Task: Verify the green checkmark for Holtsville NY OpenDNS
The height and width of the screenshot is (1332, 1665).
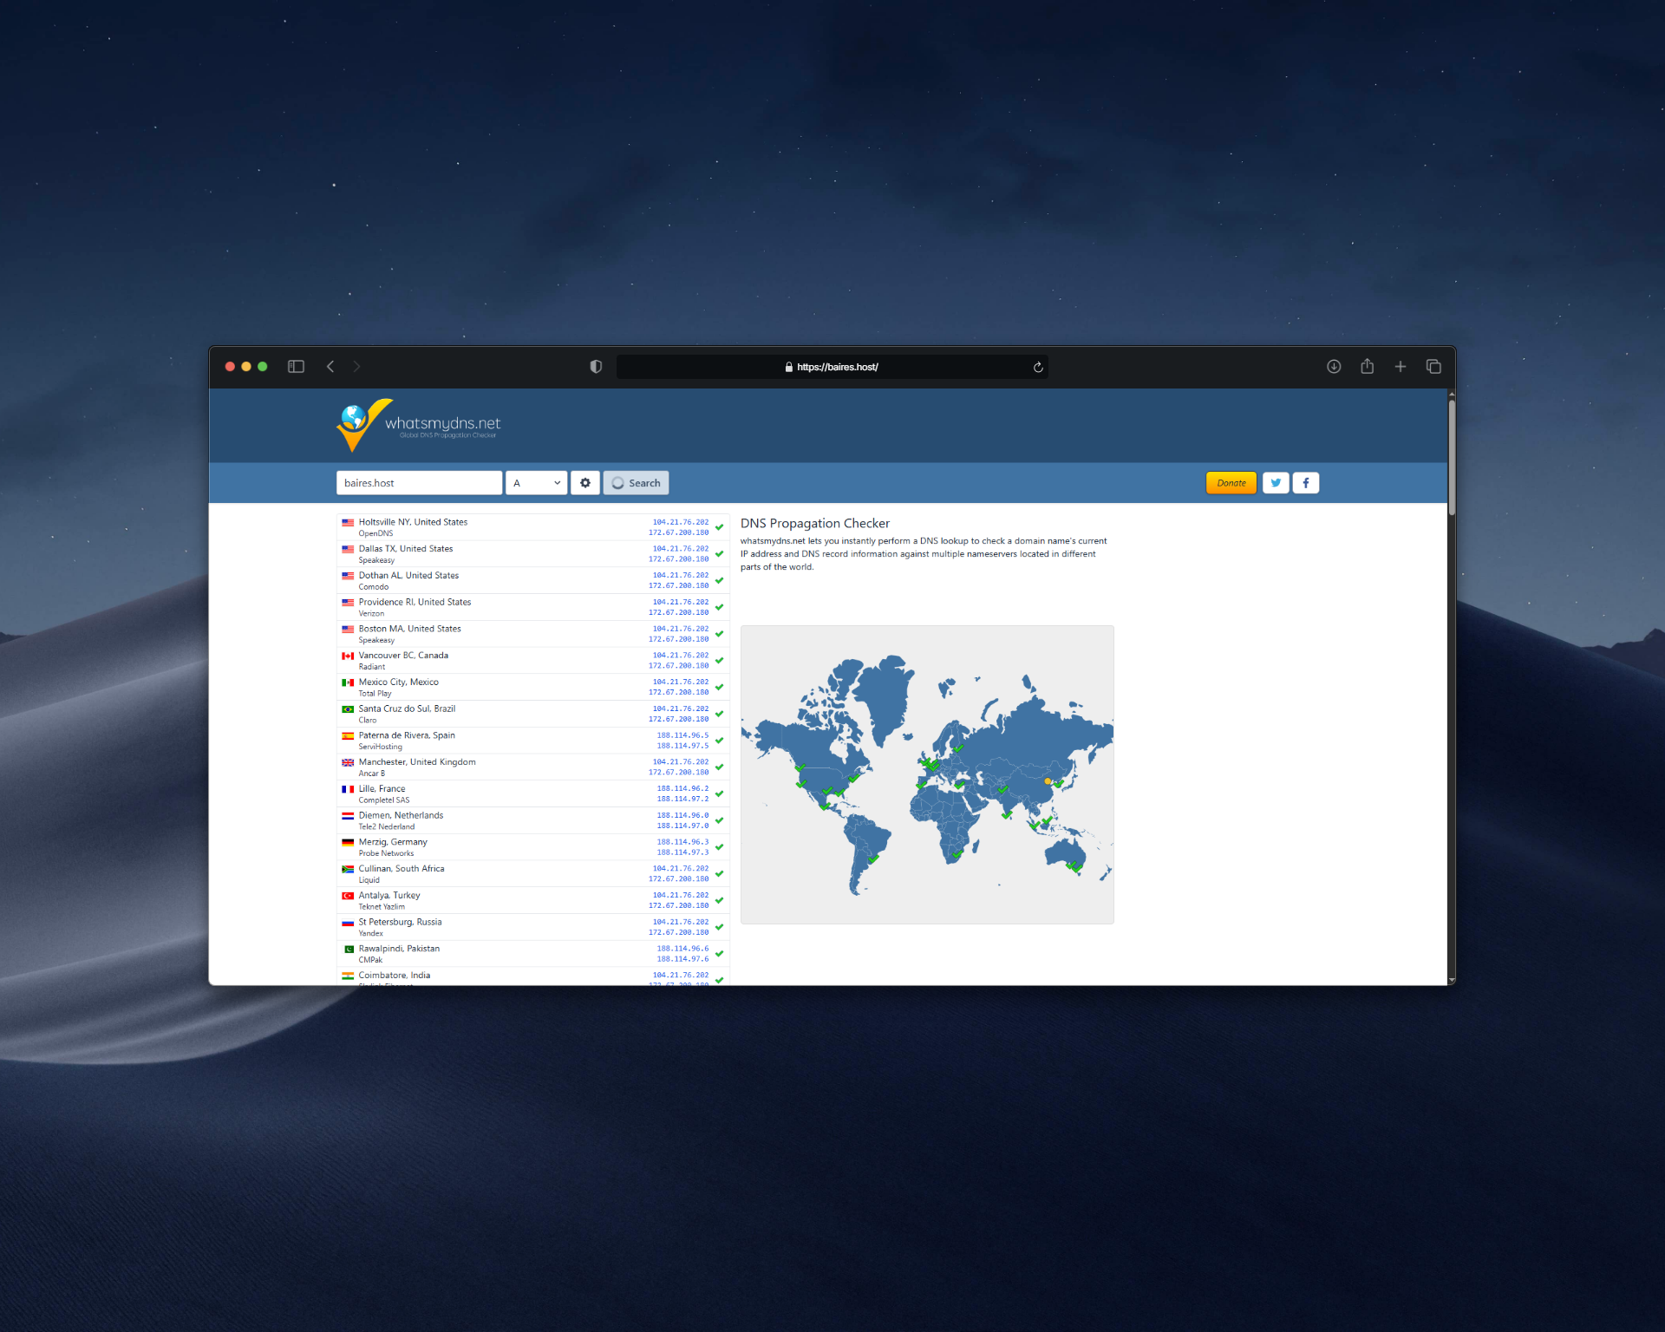Action: tap(719, 527)
